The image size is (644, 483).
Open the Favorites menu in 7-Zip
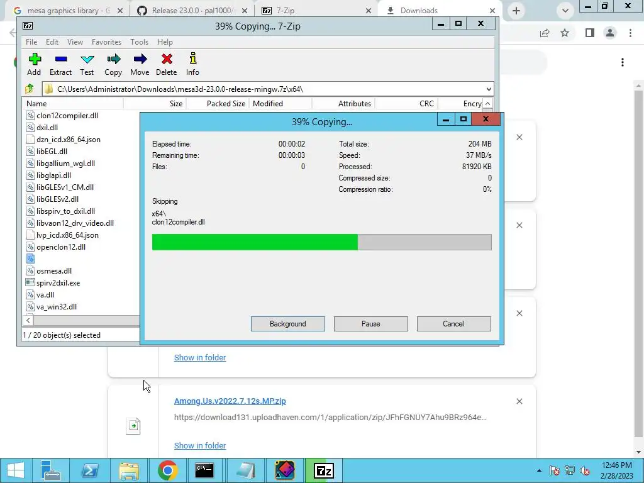[x=106, y=42]
